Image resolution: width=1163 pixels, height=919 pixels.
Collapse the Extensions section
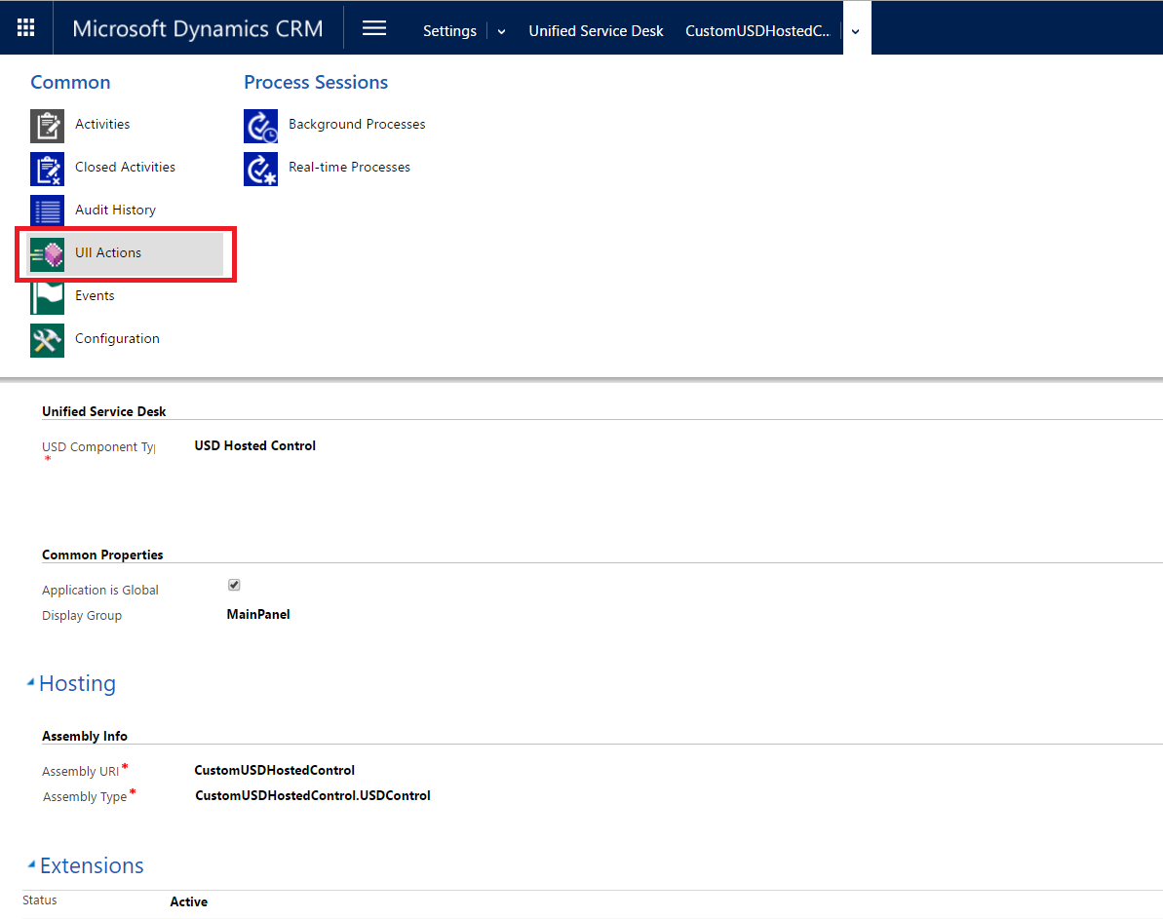click(31, 864)
